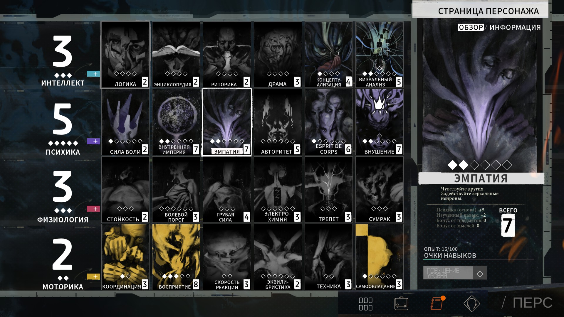Select the Esprit de Corps skill card

329,122
